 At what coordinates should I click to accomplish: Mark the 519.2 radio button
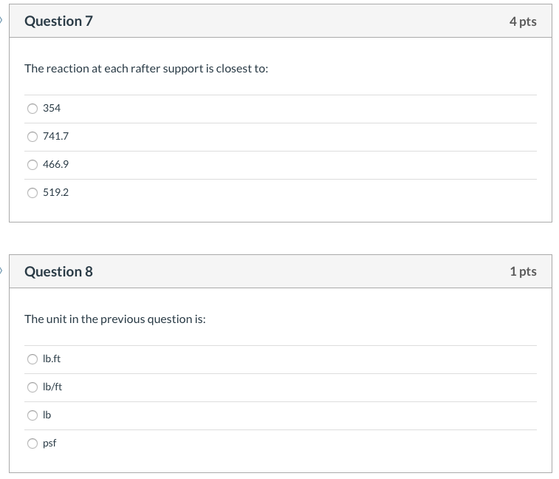point(32,193)
